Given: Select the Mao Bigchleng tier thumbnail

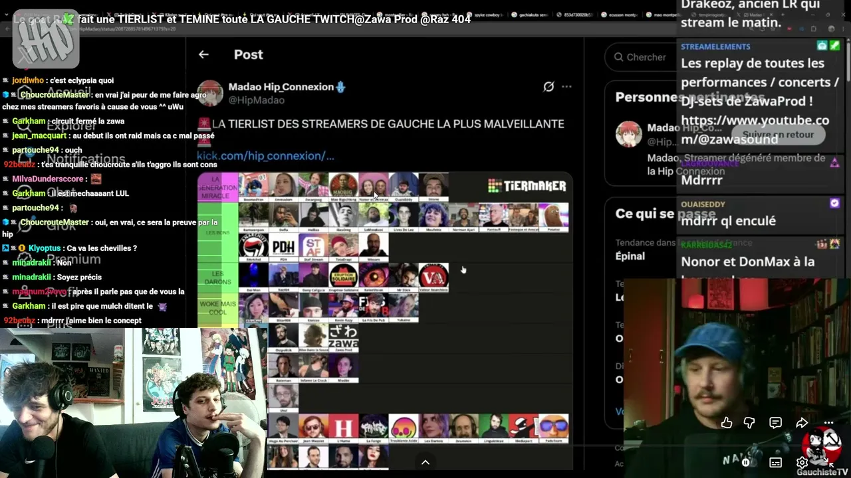Looking at the screenshot, I should (x=343, y=187).
